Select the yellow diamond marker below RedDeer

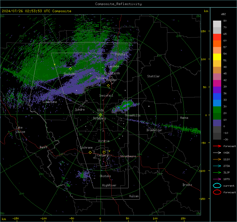point(108,86)
